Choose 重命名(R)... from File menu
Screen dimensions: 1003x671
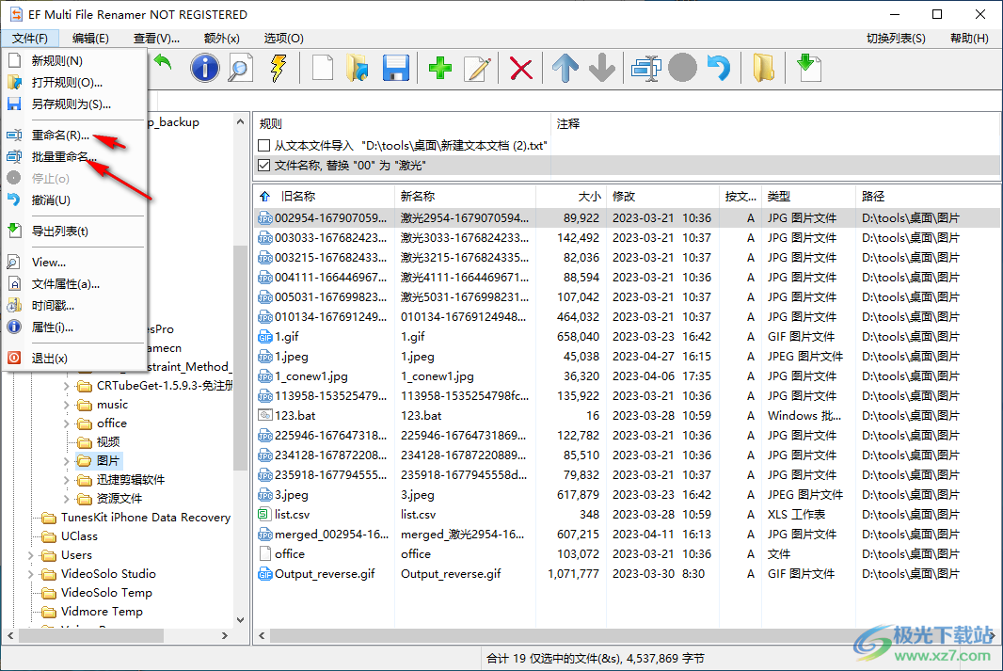[x=75, y=135]
